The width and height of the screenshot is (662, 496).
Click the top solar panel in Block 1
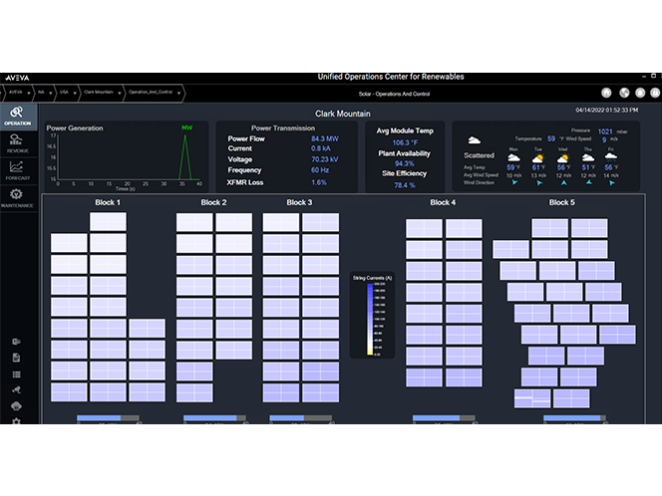click(x=108, y=221)
